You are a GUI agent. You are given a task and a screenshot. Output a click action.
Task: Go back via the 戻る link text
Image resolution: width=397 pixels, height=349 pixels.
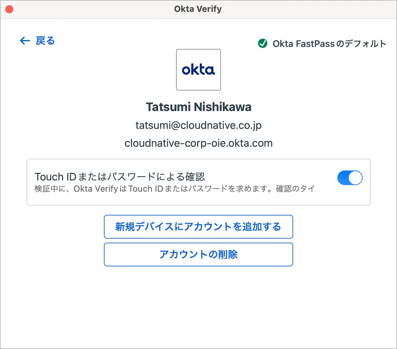click(x=45, y=41)
